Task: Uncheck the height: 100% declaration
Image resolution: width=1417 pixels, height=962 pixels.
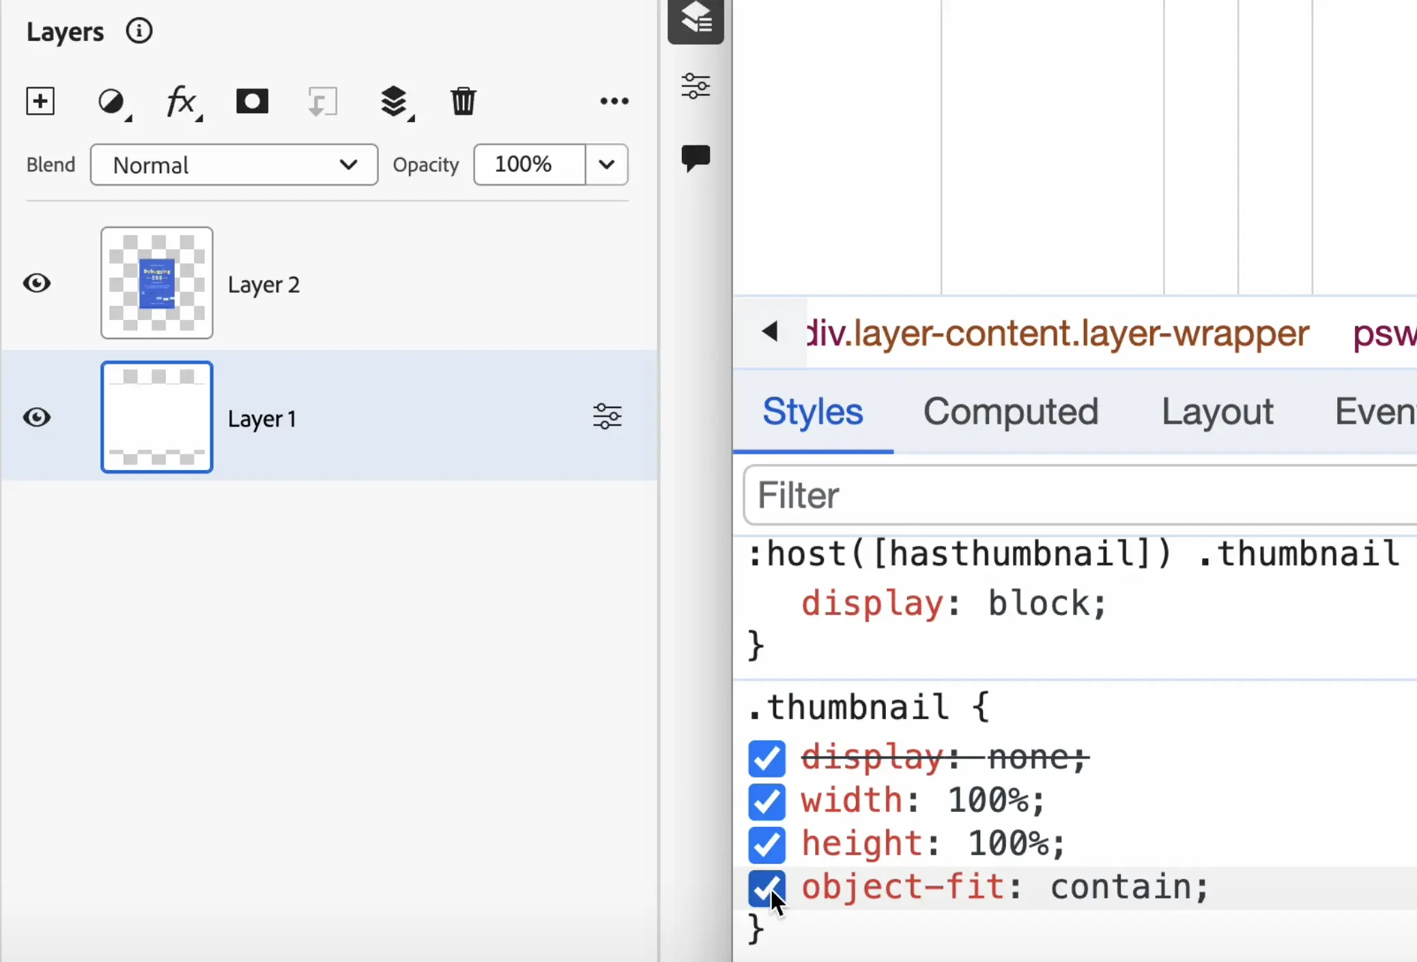Action: click(767, 845)
